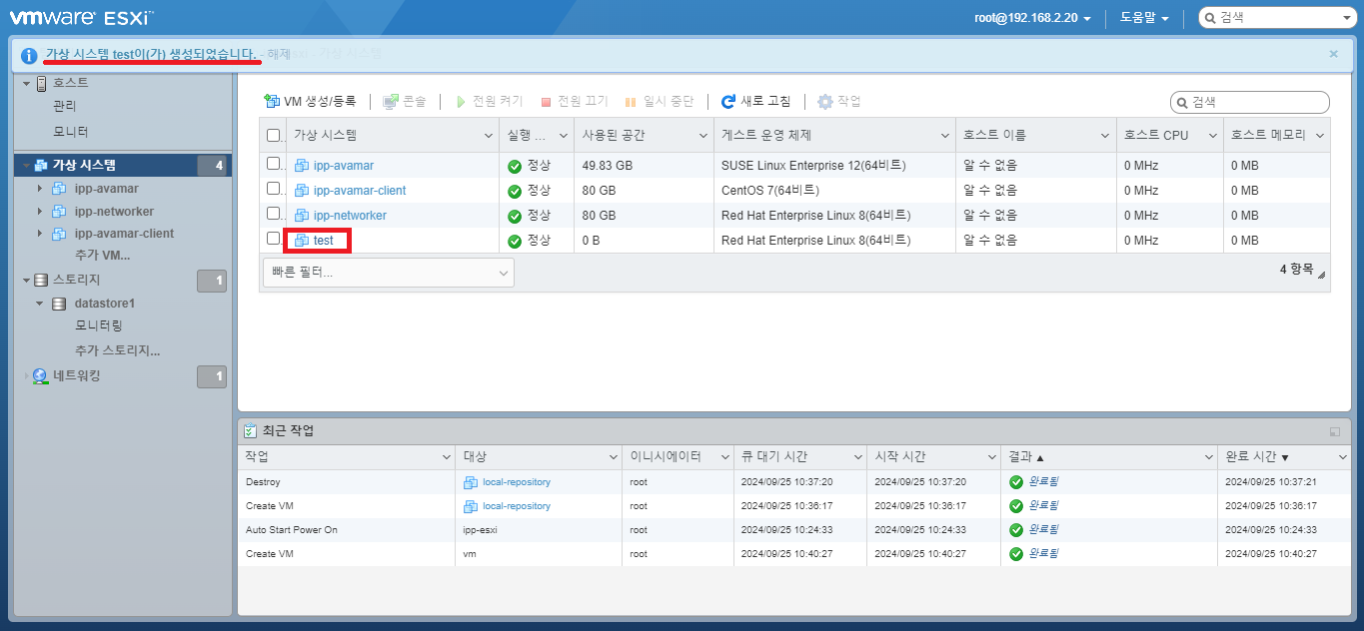Select 관리 under 호스트

[64, 106]
